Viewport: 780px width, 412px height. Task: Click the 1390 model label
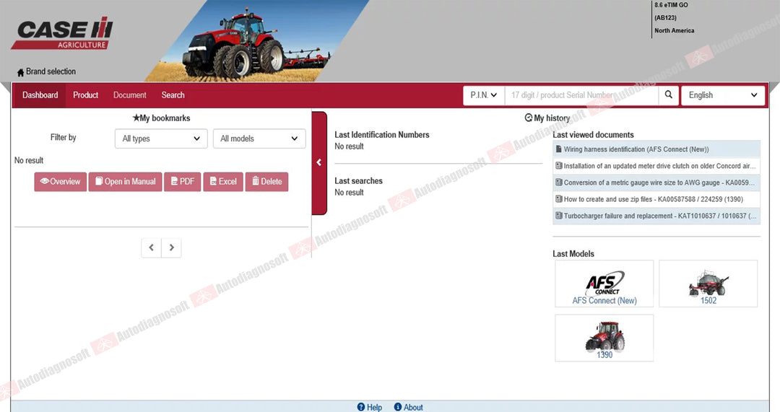tap(604, 355)
